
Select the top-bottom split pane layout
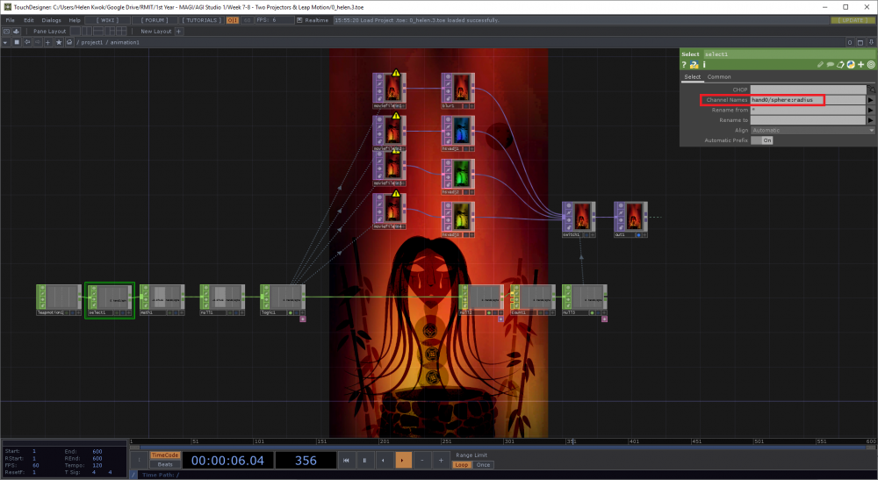(x=100, y=32)
